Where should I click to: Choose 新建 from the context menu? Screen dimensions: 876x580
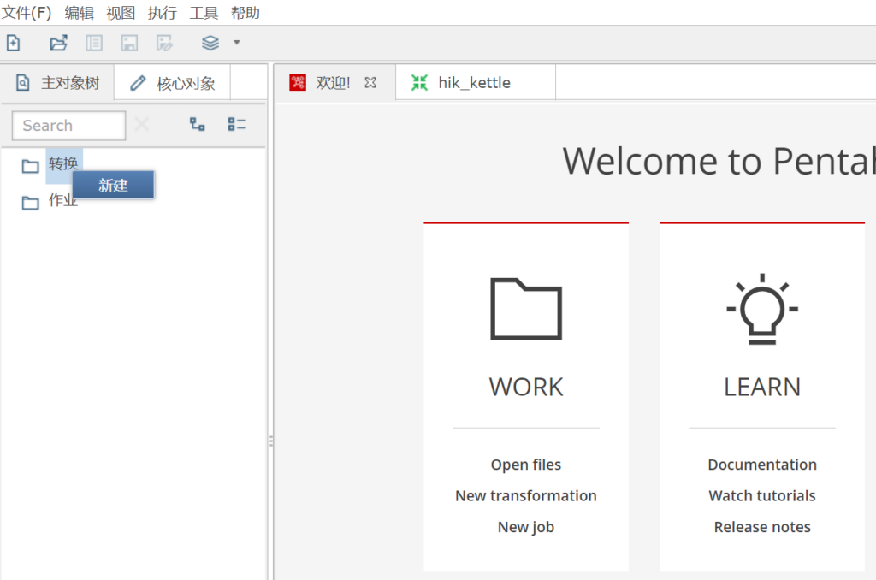(x=113, y=185)
